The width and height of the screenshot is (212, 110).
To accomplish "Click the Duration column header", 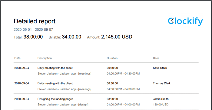I will (112, 58).
